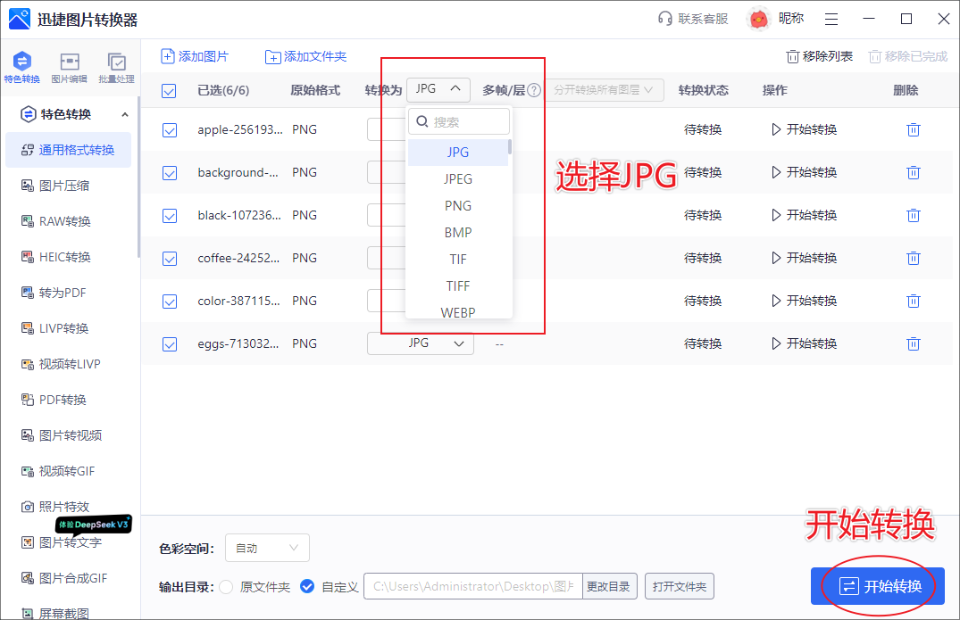The image size is (960, 620).
Task: Uncheck the eggs-713032 file checkbox
Action: coord(170,344)
